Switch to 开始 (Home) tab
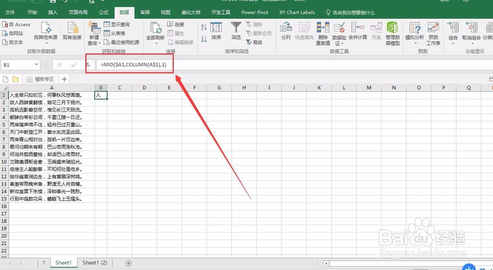 point(32,12)
